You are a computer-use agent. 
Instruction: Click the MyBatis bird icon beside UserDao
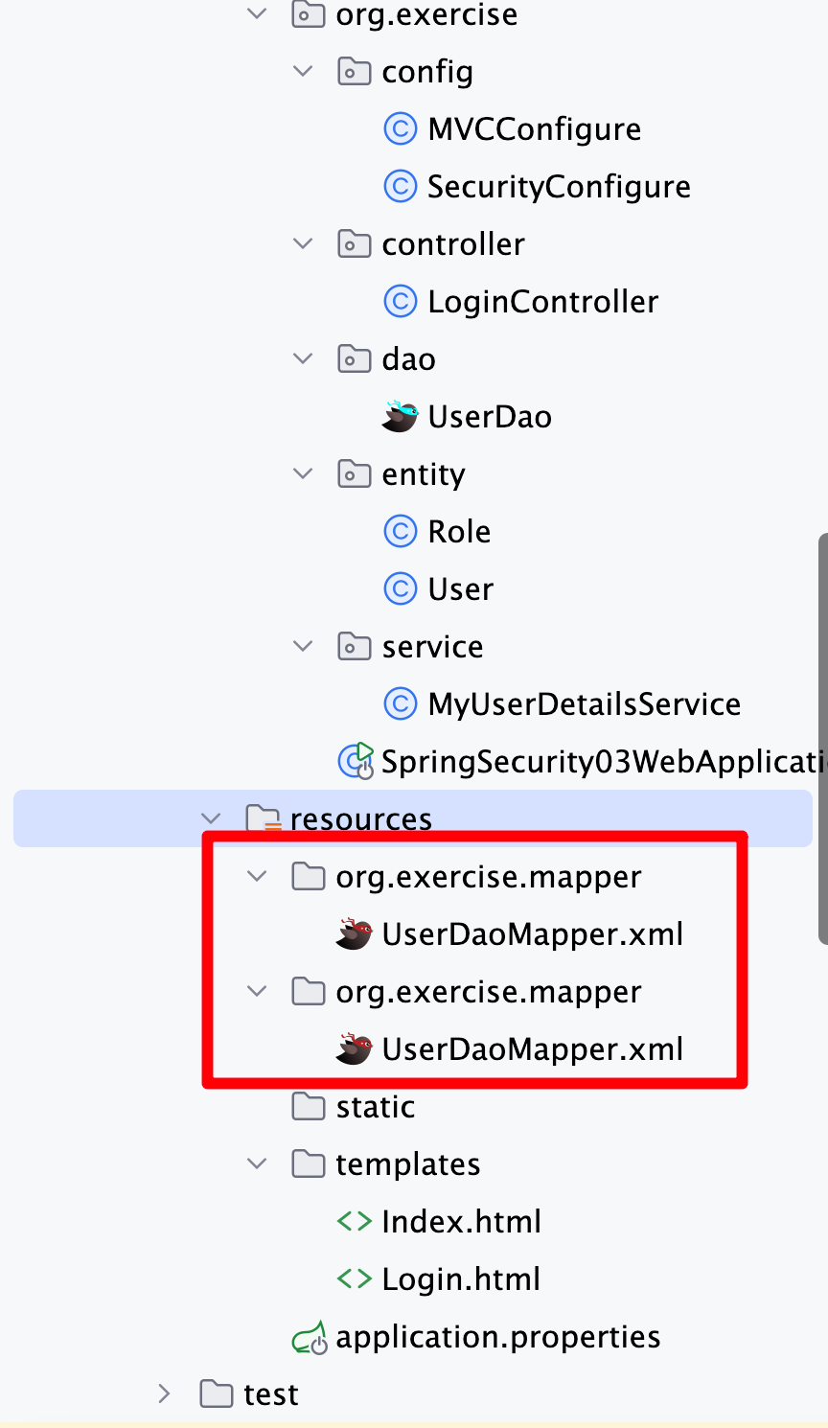400,416
